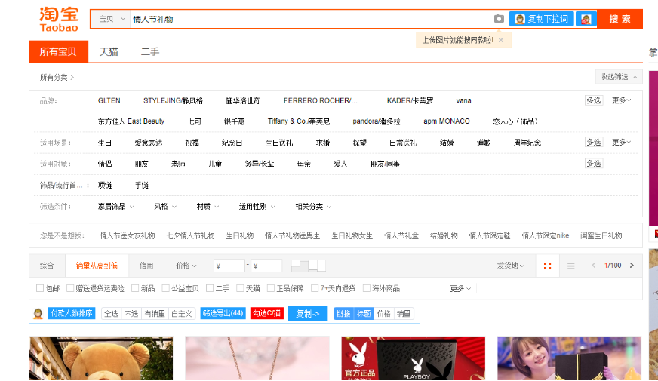Screen dimensions: 658x381
Task: Click the Taobao logo
Action: 59,20
